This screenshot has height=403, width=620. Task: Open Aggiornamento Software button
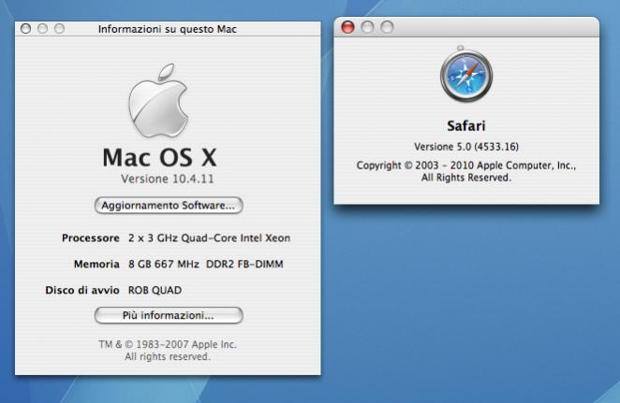click(169, 206)
